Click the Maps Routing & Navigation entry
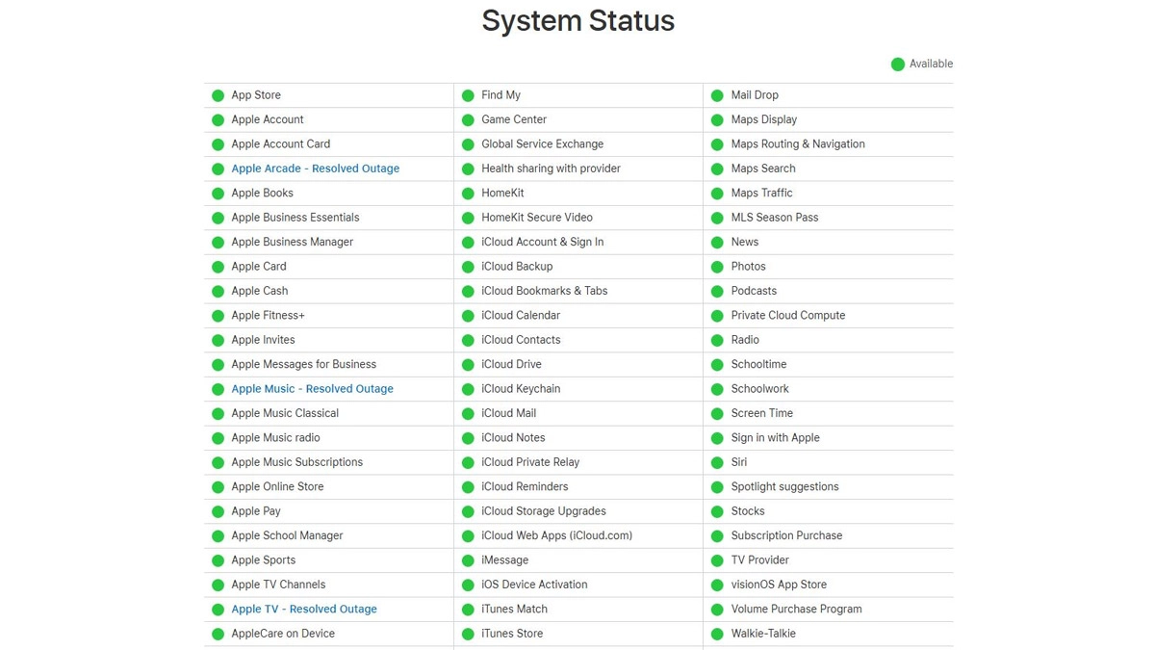The image size is (1155, 650). pos(798,144)
